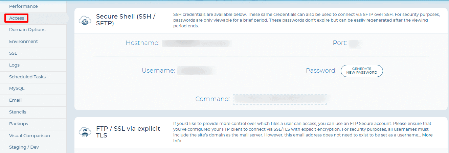Click the blurred Username value

pyautogui.click(x=196, y=71)
